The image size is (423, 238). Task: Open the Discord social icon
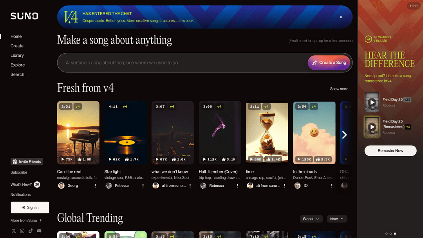coord(39,231)
